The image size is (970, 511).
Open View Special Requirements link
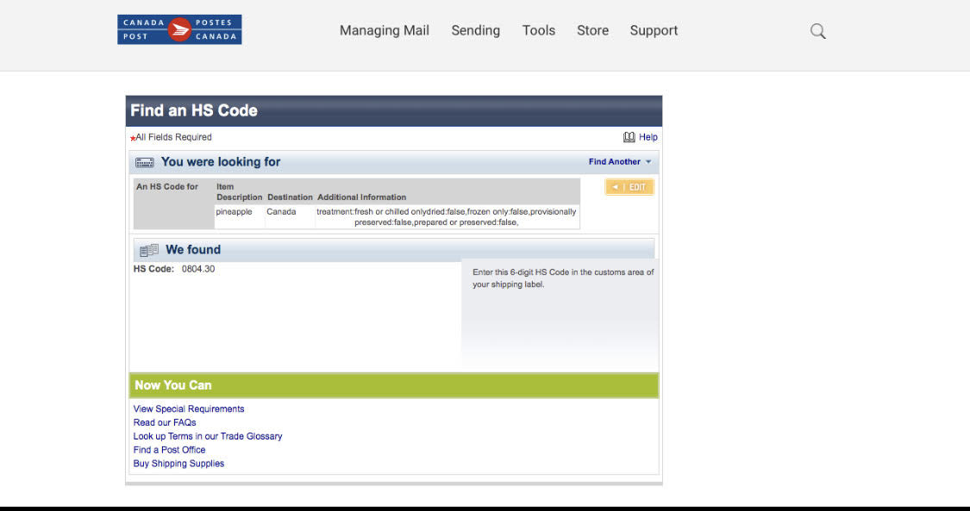pos(189,409)
